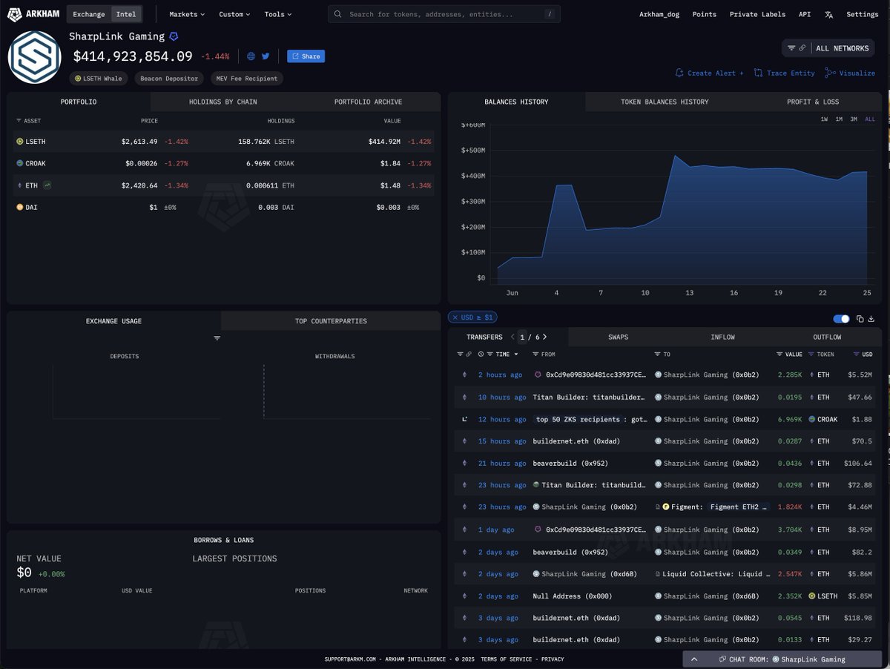Switch to Intel mode

point(125,14)
